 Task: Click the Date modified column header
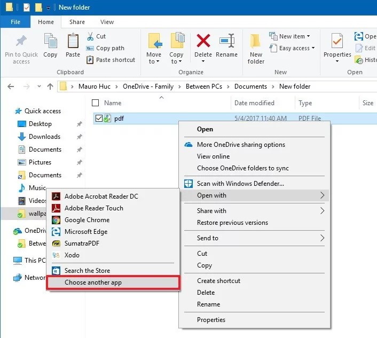pos(254,103)
